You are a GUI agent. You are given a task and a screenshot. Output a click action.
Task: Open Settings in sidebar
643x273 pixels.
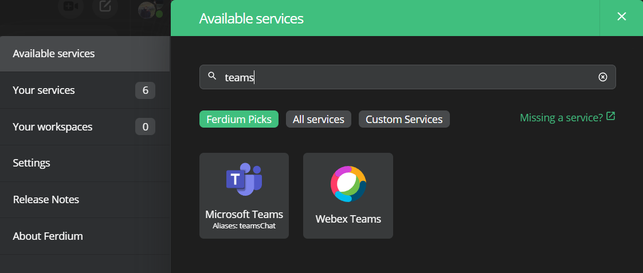pyautogui.click(x=85, y=163)
